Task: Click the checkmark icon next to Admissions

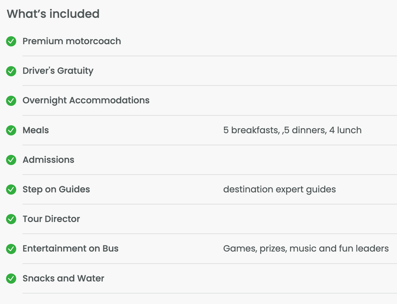Action: (11, 160)
